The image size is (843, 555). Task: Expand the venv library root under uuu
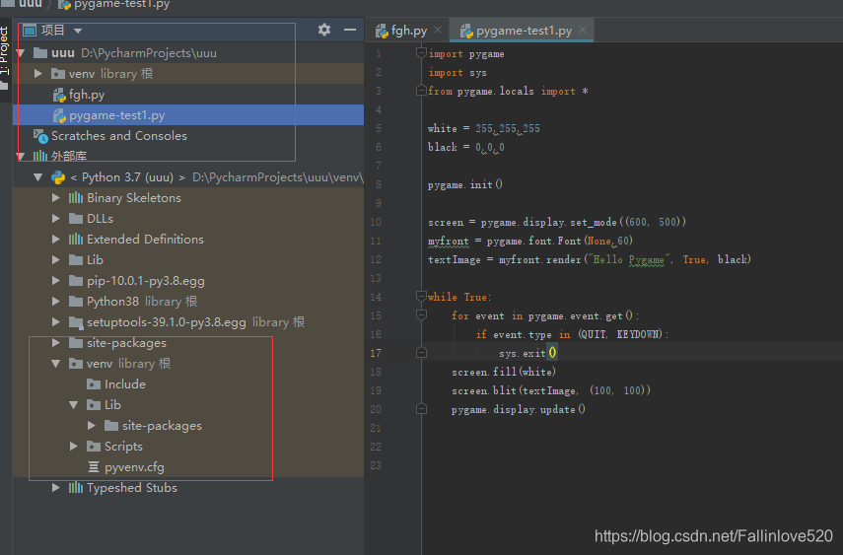[x=38, y=74]
